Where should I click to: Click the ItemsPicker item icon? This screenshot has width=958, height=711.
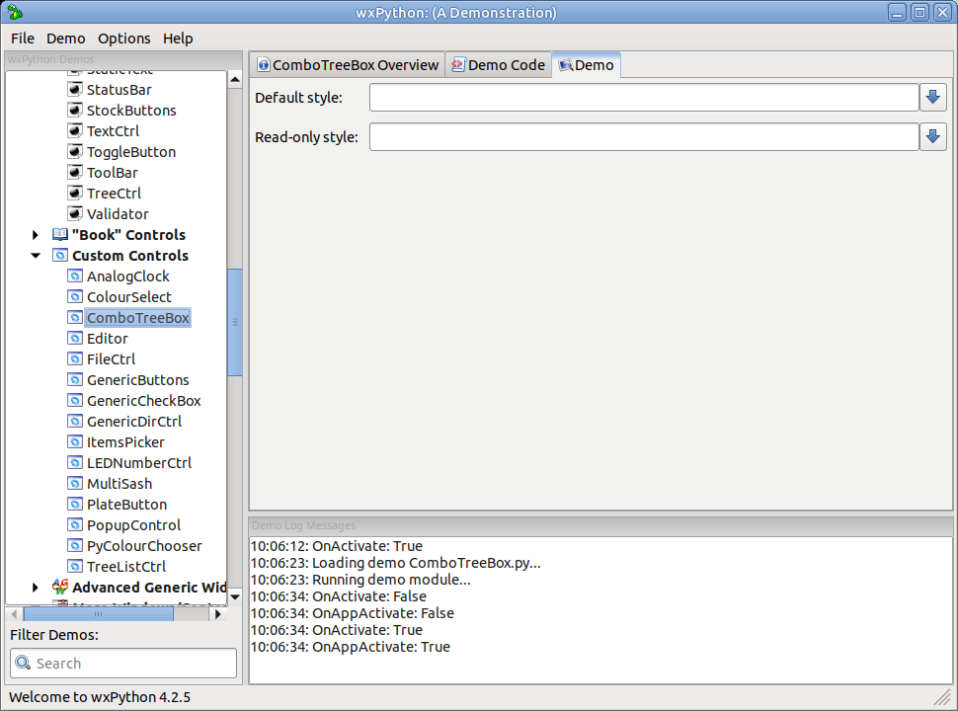point(74,442)
